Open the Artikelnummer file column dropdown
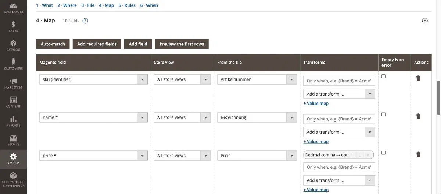The height and width of the screenshot is (194, 441). point(257,79)
